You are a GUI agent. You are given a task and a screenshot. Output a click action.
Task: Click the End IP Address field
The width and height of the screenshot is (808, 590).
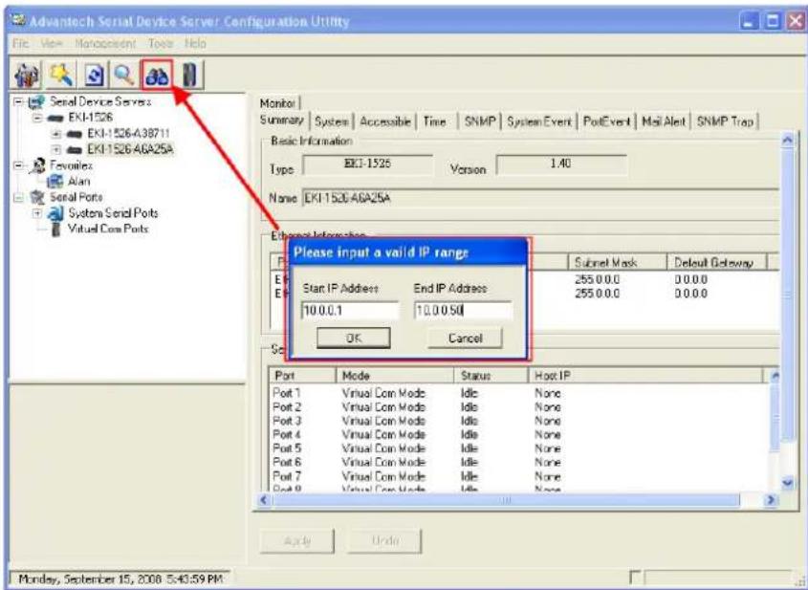pyautogui.click(x=462, y=311)
